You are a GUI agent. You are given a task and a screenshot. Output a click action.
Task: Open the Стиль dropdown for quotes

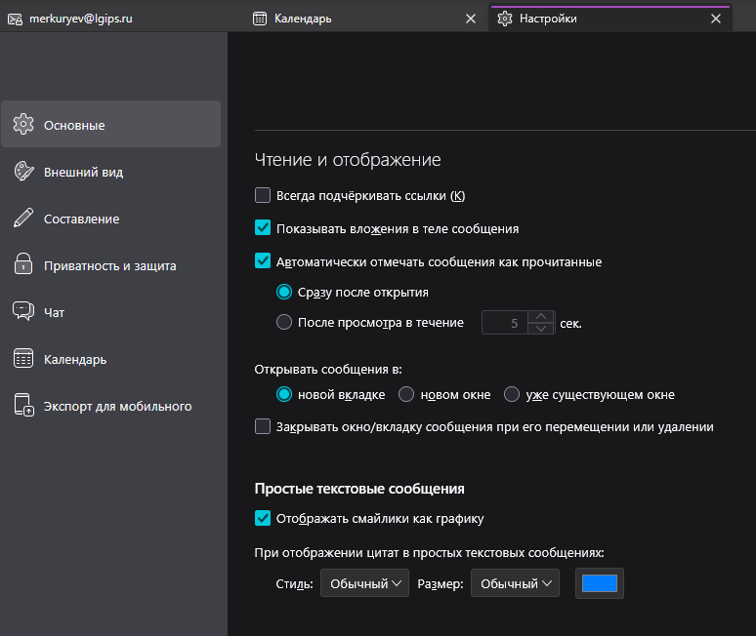tap(364, 584)
